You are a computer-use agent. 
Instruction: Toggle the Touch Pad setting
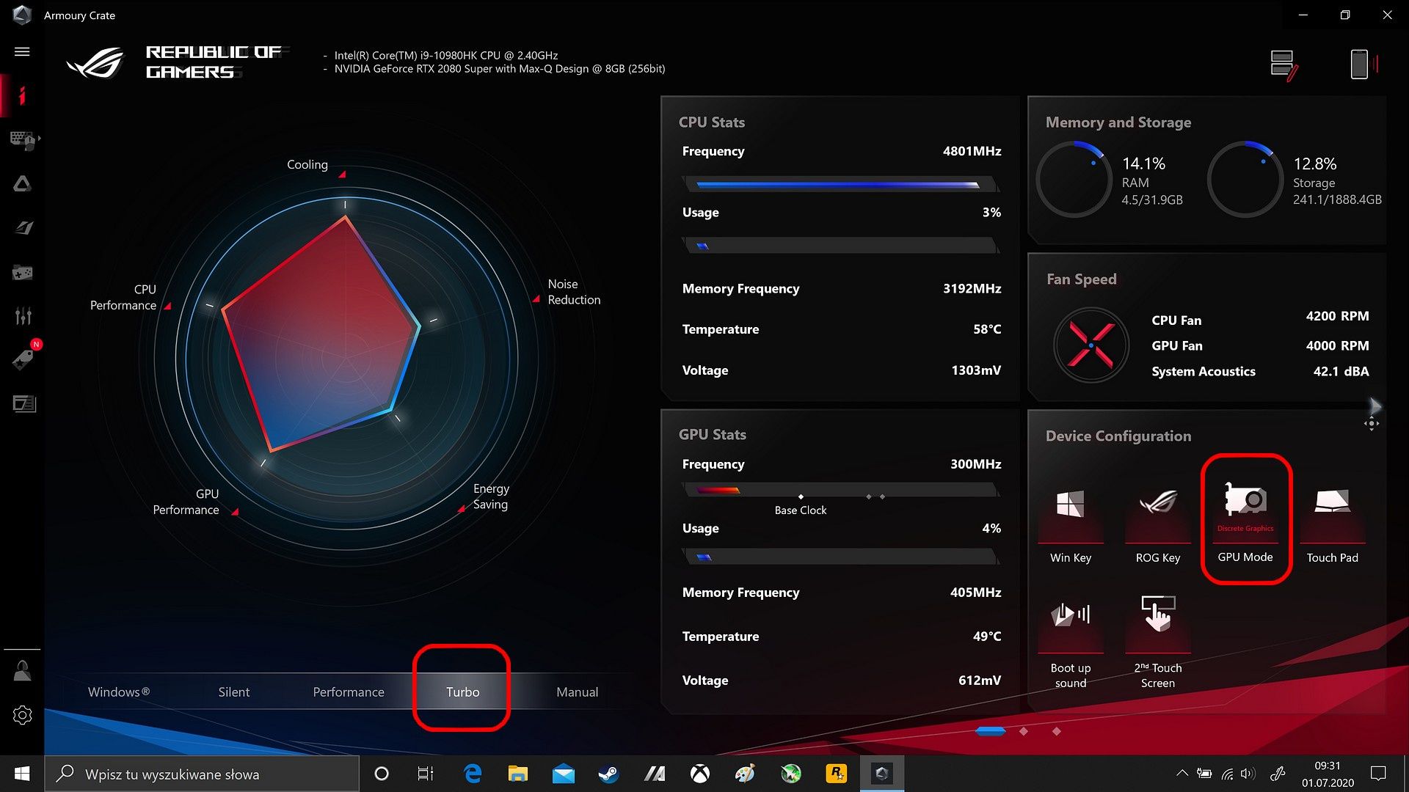[1332, 524]
